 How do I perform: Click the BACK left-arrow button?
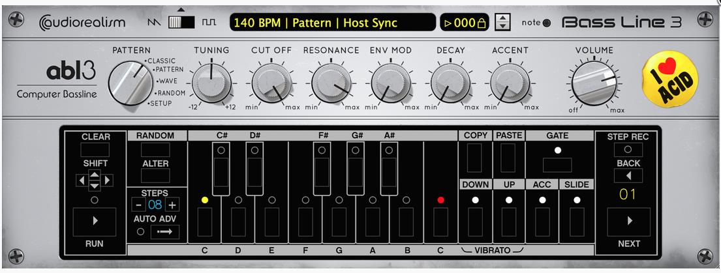[628, 176]
